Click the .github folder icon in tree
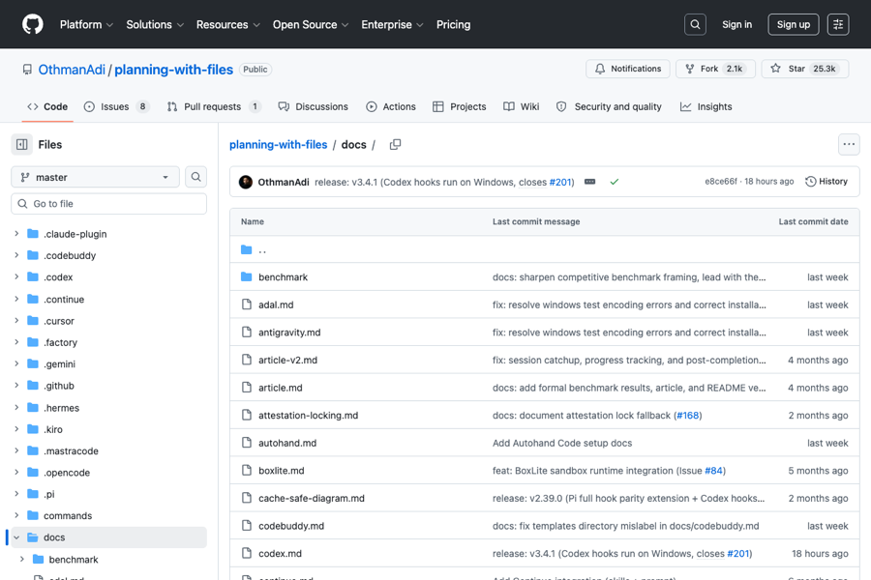The width and height of the screenshot is (871, 580). point(33,385)
